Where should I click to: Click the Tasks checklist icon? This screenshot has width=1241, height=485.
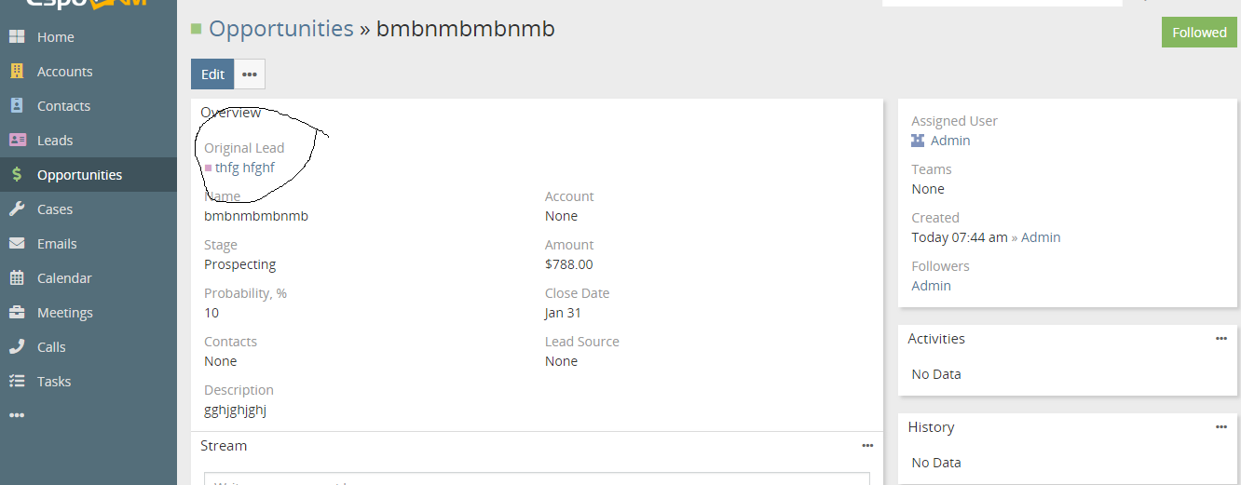coord(17,382)
